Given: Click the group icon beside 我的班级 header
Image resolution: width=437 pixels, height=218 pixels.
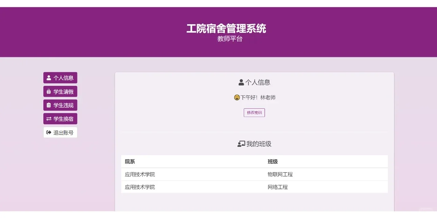Looking at the screenshot, I should [x=241, y=143].
